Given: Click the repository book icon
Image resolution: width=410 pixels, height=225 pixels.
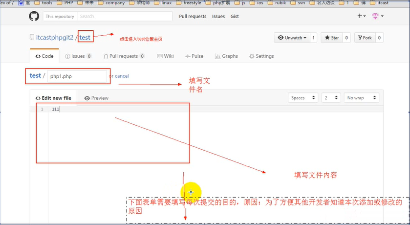Looking at the screenshot, I should 32,37.
